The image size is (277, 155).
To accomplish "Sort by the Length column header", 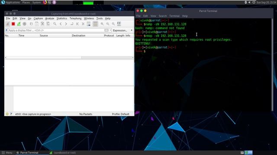I will click(120, 35).
